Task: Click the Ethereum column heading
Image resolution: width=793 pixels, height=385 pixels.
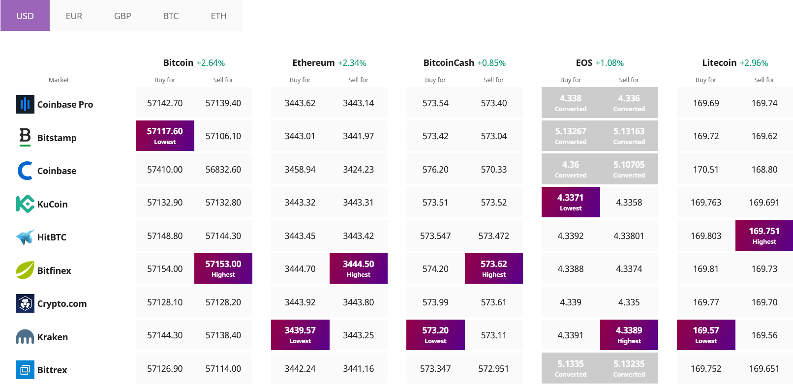Action: tap(313, 63)
